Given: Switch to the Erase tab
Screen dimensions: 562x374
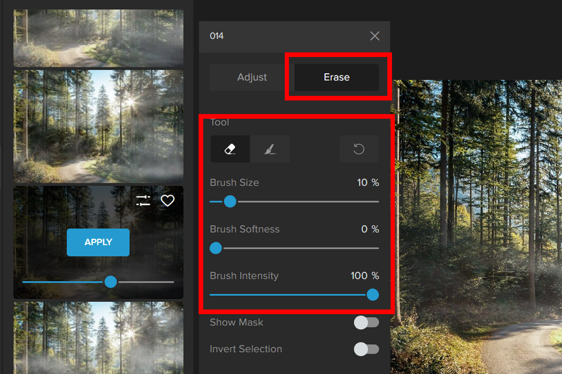Looking at the screenshot, I should pos(336,77).
